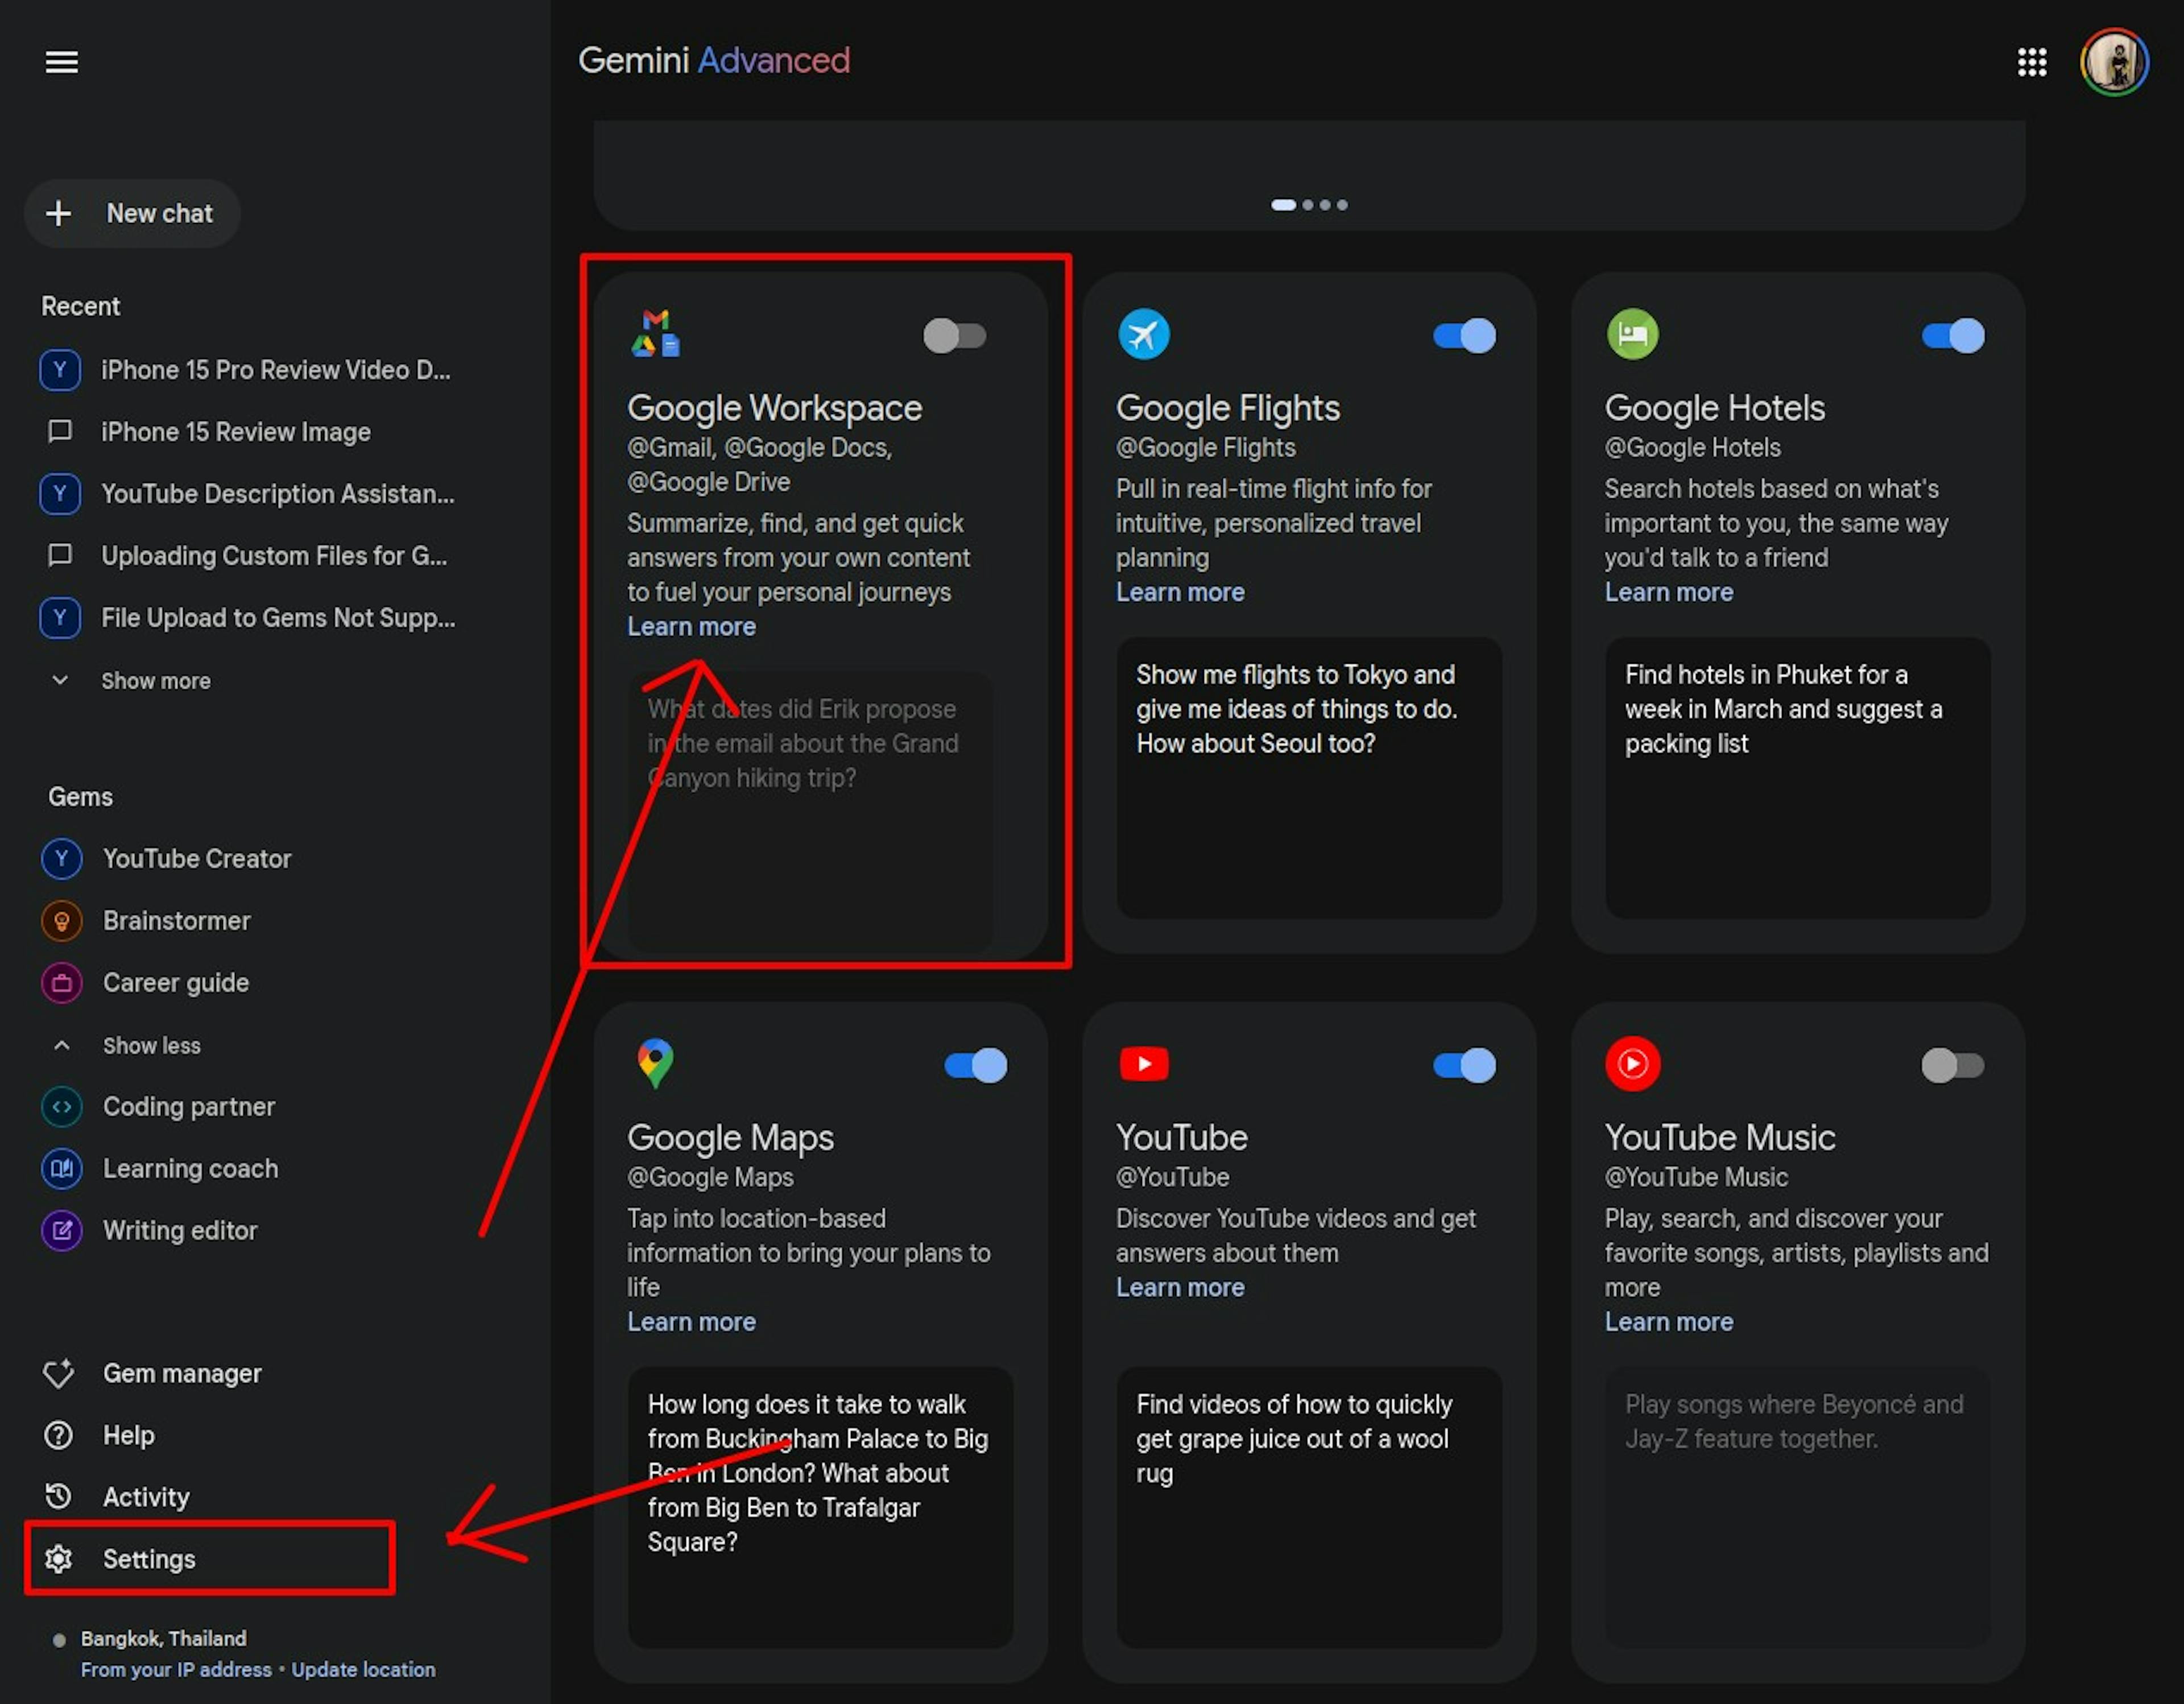Click Learn more under YouTube Music
The height and width of the screenshot is (1704, 2184).
(x=1668, y=1321)
